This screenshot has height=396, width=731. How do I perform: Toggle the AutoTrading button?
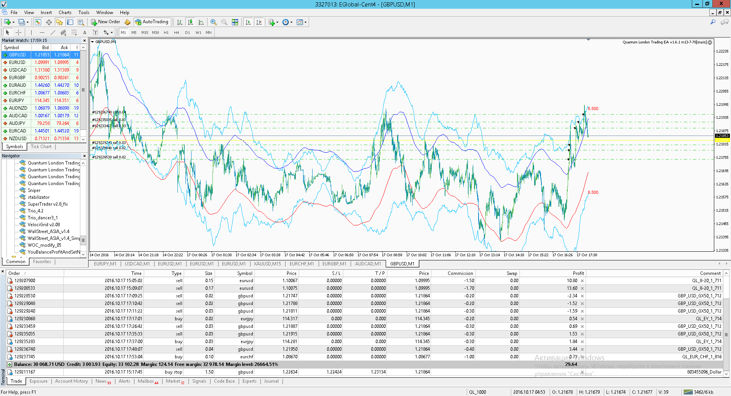(x=152, y=22)
